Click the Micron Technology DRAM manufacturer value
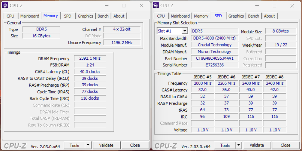Viewport: 302px width, 151px height. tap(214, 52)
